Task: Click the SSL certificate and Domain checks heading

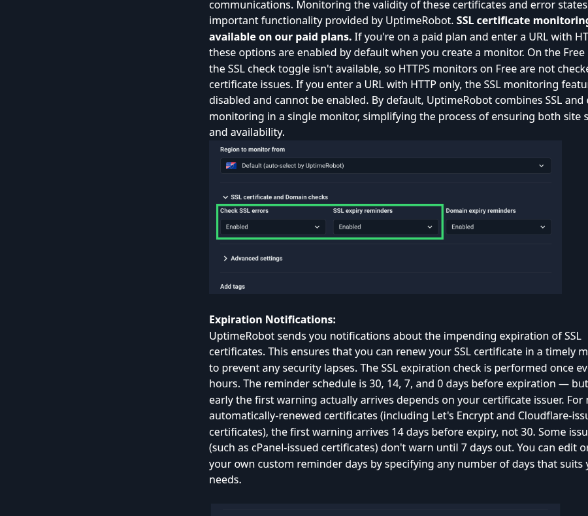Action: 280,197
